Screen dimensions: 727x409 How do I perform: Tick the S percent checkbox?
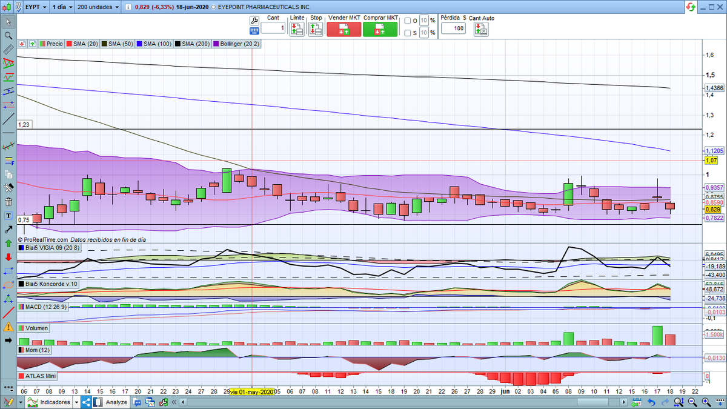point(408,33)
